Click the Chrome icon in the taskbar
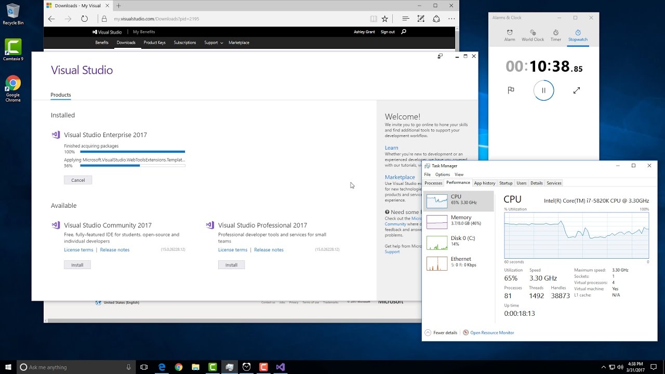665x374 pixels. click(x=179, y=367)
